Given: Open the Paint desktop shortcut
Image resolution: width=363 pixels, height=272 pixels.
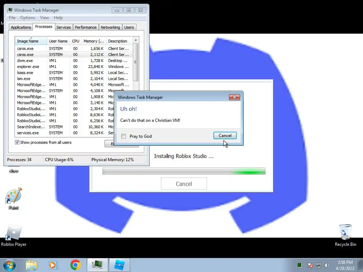Looking at the screenshot, I should (14, 199).
